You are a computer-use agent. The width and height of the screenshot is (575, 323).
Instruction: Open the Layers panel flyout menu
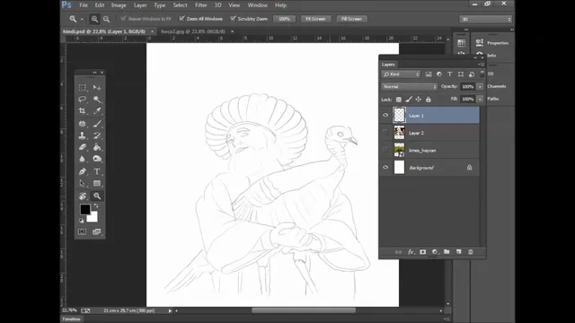click(482, 65)
